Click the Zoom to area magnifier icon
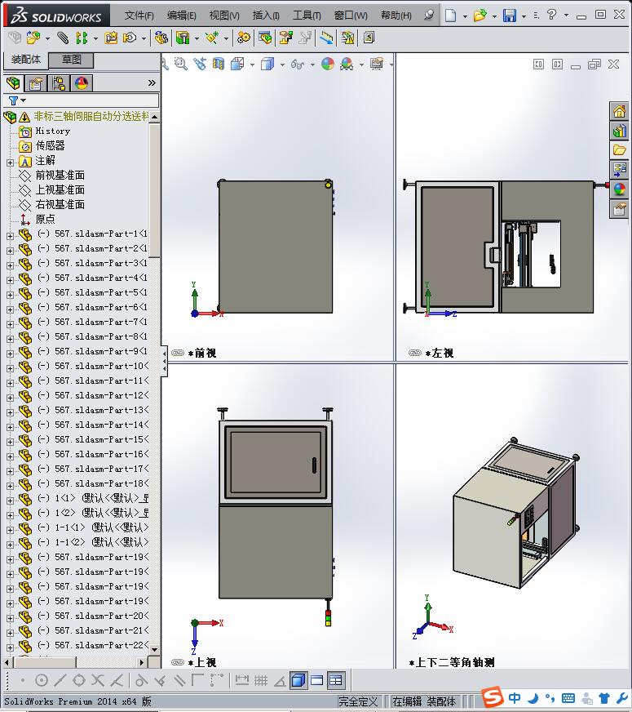 pos(181,64)
